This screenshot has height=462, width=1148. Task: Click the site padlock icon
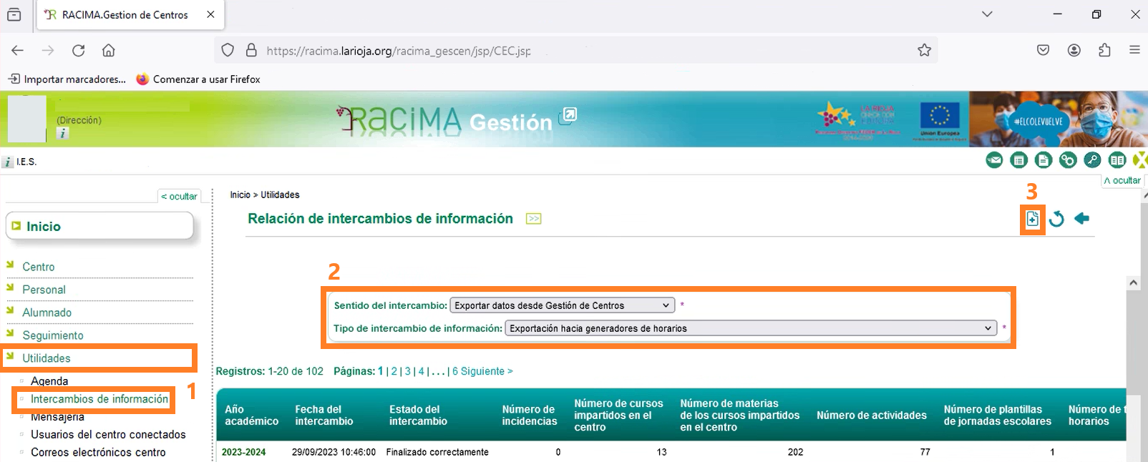251,50
